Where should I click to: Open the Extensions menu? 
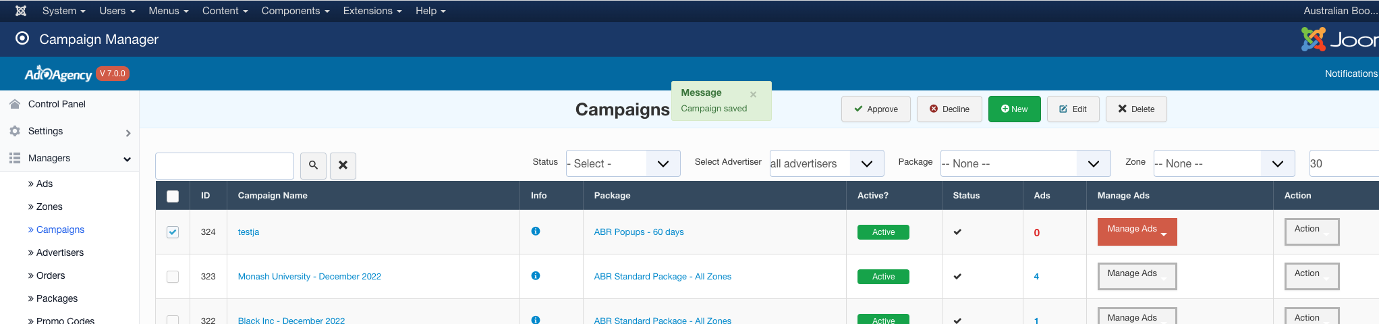click(x=372, y=11)
